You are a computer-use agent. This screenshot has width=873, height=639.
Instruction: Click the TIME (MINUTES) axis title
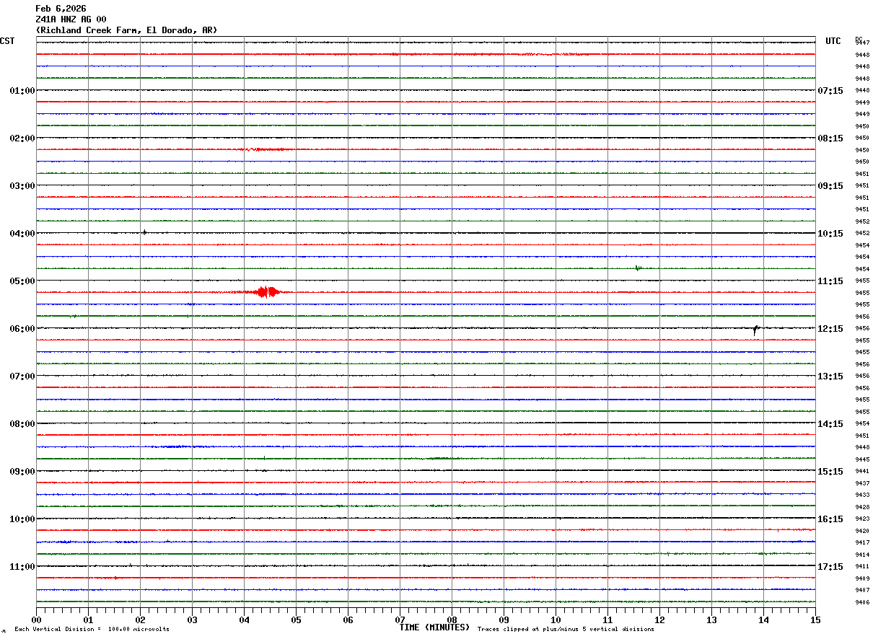tap(434, 627)
